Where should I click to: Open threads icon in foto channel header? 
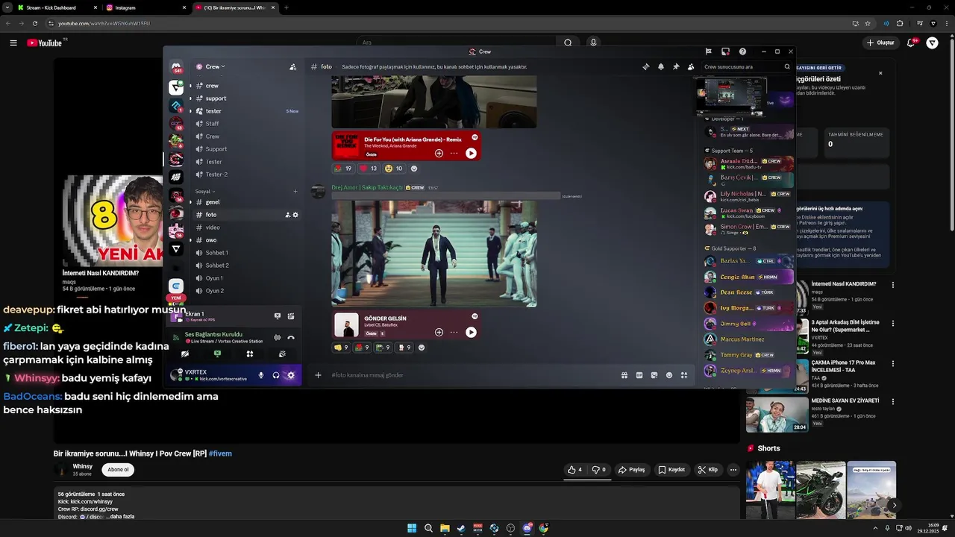tap(646, 67)
